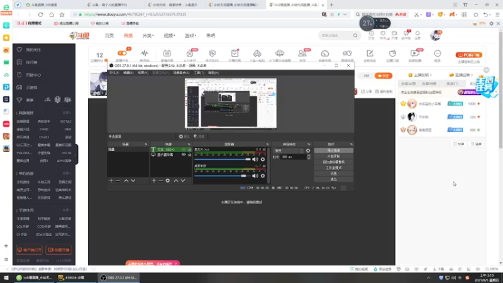The image size is (503, 283).
Task: Expand the Douyu video dropdown in nav
Action: [169, 36]
